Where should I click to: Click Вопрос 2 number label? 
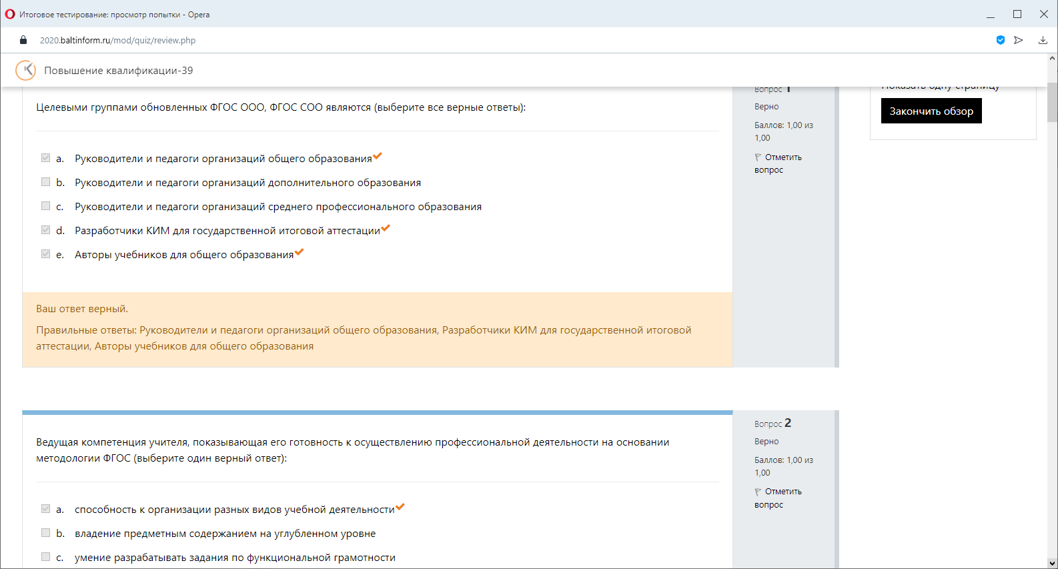tap(772, 423)
